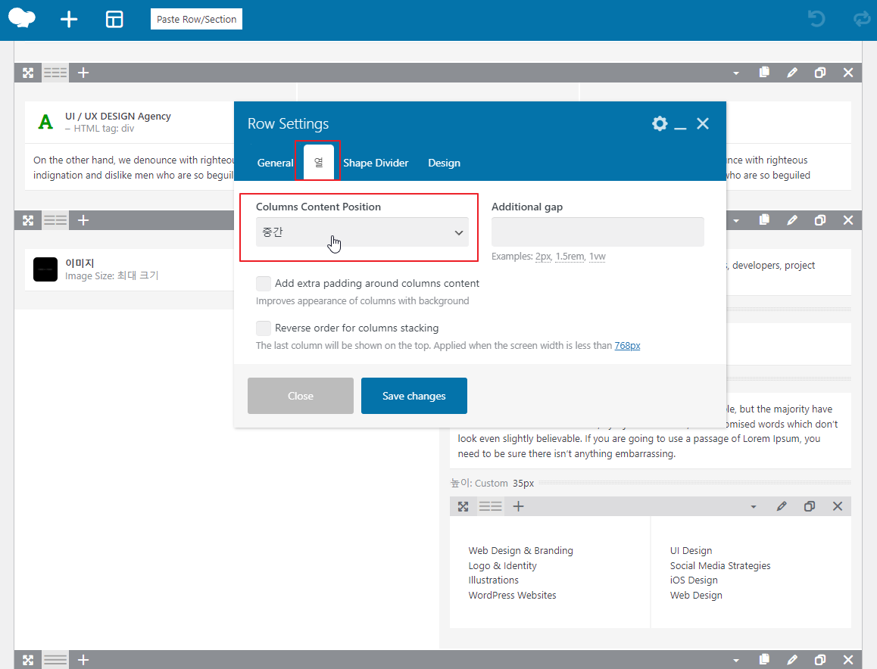Toggle bottom row dropdown arrow
The width and height of the screenshot is (877, 669).
(736, 660)
